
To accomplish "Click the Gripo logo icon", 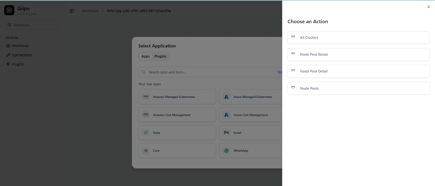I will click(x=9, y=10).
